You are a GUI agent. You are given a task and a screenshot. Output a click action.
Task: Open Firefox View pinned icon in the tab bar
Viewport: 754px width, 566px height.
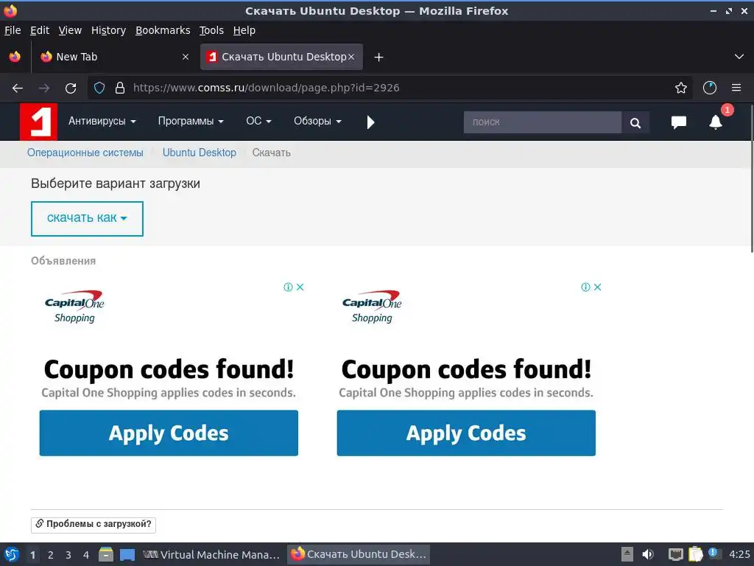(x=15, y=57)
